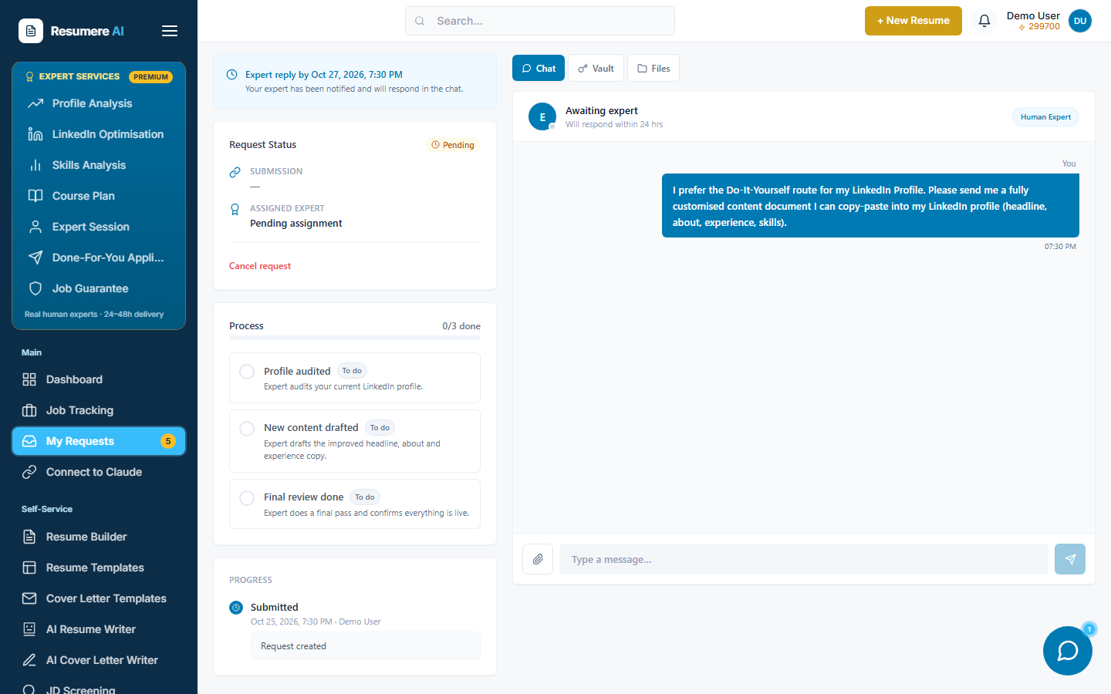Go to Skills Analysis

[x=99, y=165]
